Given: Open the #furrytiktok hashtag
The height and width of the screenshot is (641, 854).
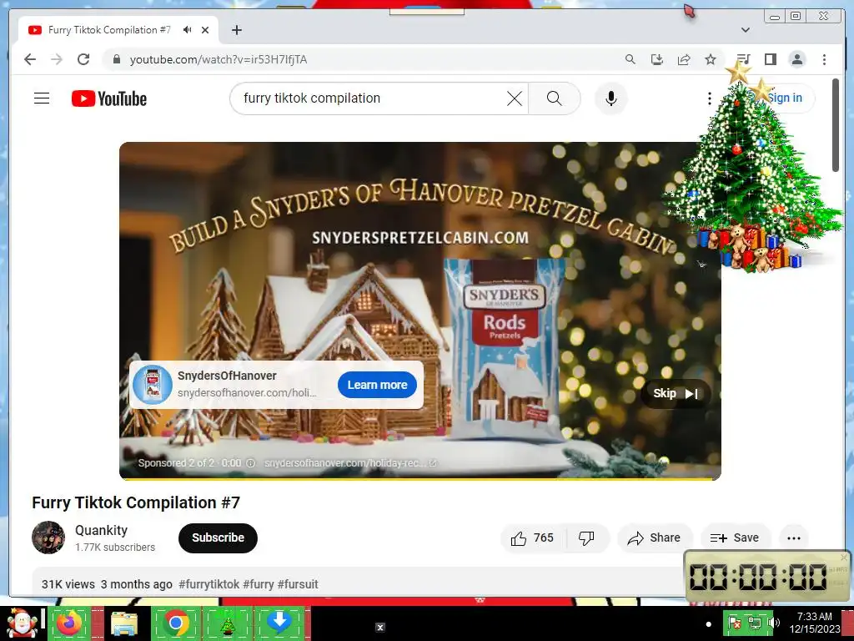Looking at the screenshot, I should [208, 584].
